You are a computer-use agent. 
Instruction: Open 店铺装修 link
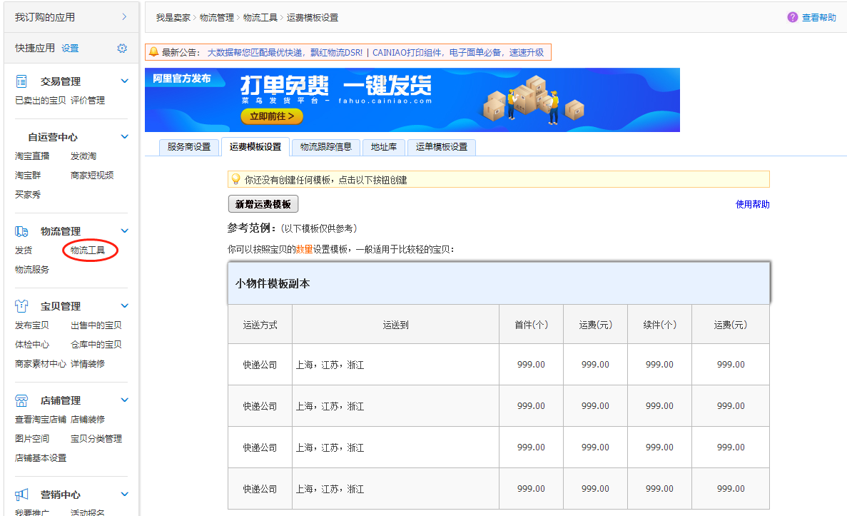(x=88, y=420)
